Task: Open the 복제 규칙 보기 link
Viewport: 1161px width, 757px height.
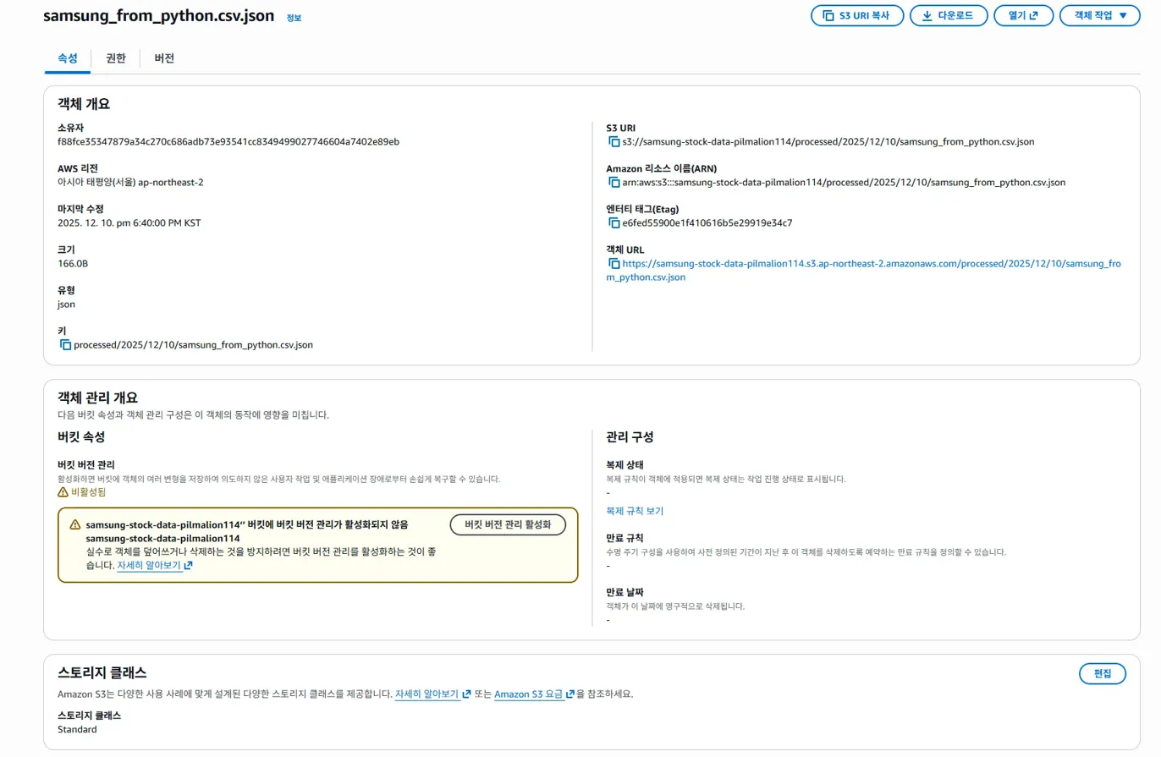Action: (x=635, y=511)
